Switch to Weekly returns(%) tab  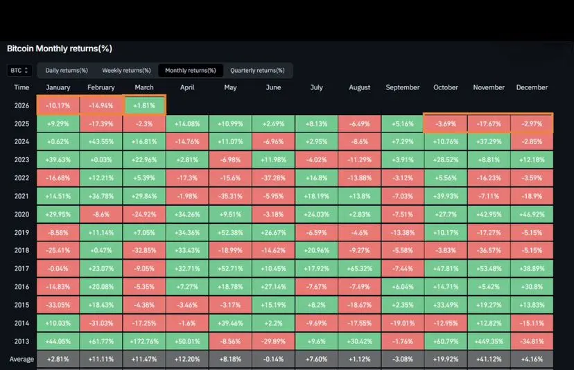click(126, 70)
